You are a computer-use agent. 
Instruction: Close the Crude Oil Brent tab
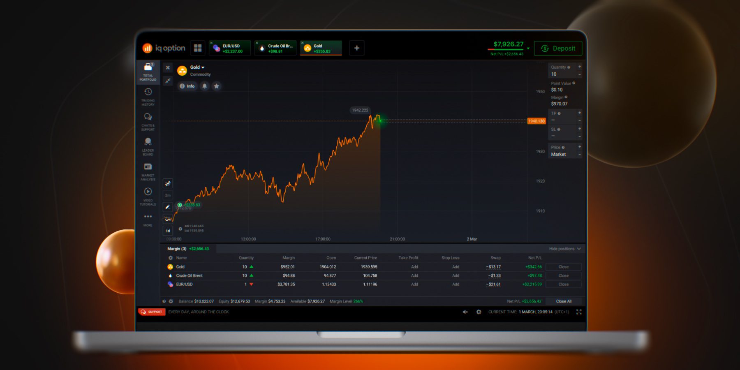tap(257, 43)
